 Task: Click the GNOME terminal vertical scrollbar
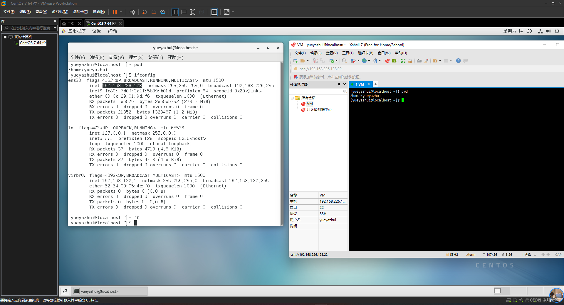pyautogui.click(x=281, y=143)
